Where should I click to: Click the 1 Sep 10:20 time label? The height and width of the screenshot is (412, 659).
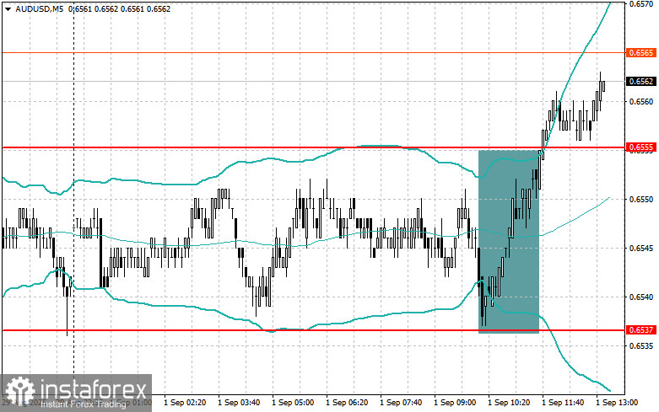[x=509, y=403]
